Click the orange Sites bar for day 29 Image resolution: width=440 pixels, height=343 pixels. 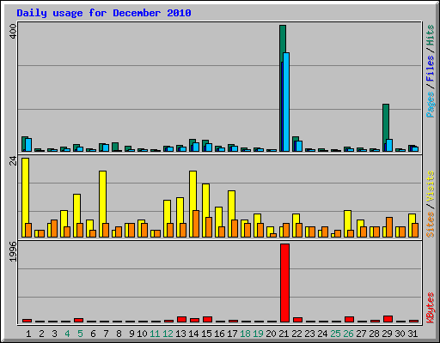[389, 227]
